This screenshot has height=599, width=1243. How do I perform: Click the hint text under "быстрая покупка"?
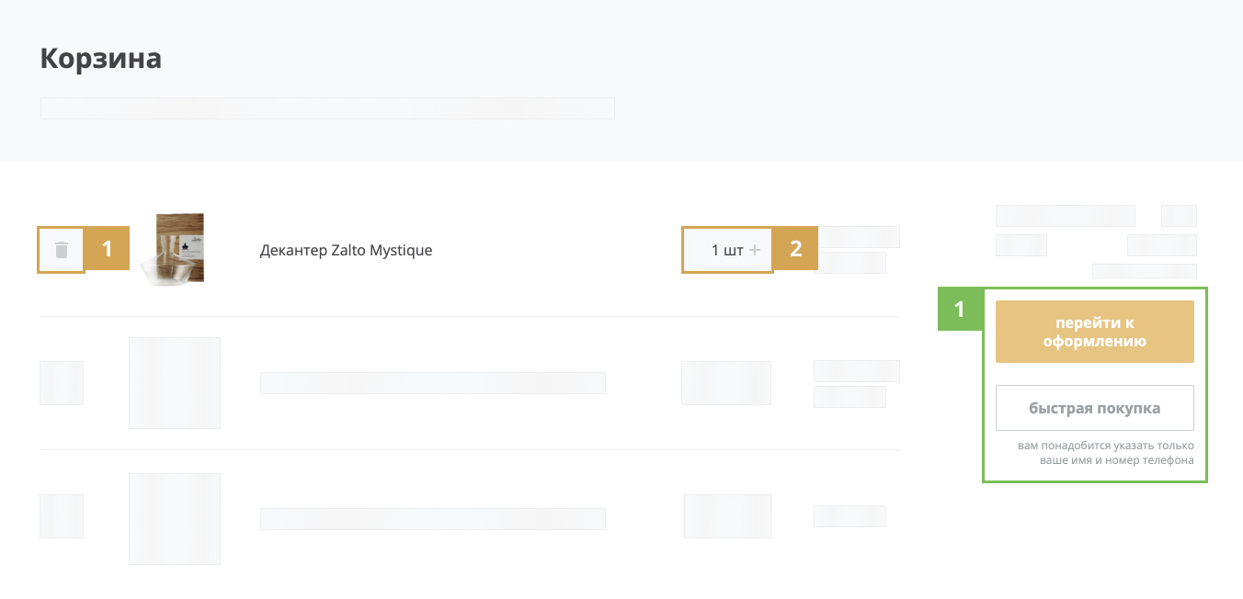tap(1105, 453)
